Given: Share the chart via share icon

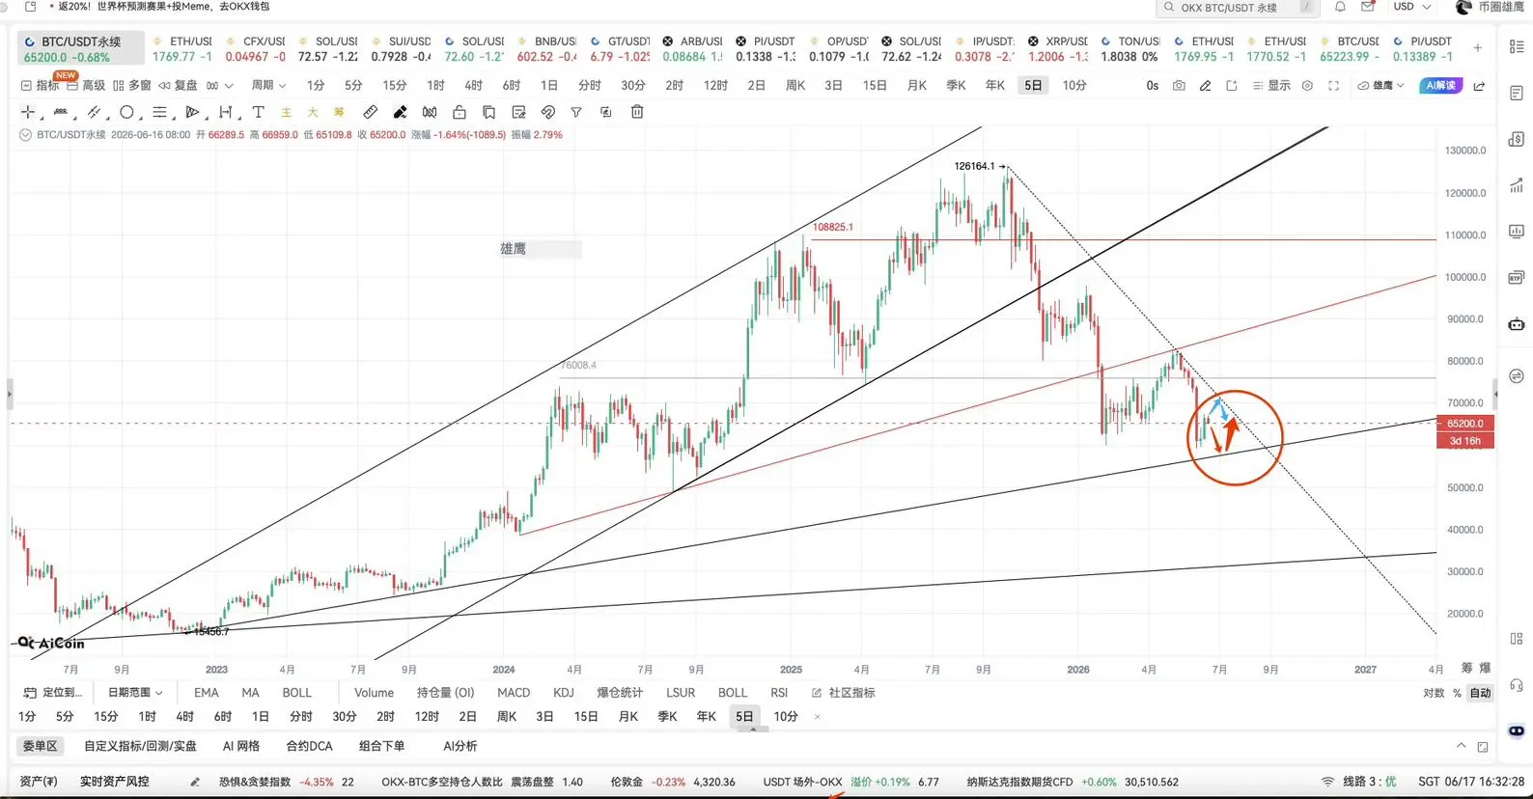Looking at the screenshot, I should 1479,86.
